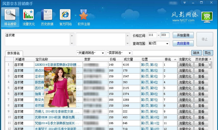
Task: Open the 苏嫚儿 2014秋冬季新款女装 link
Action: point(57,111)
